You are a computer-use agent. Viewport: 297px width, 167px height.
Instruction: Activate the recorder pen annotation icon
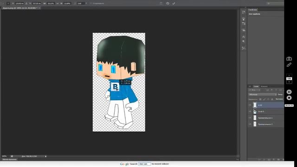point(289,65)
